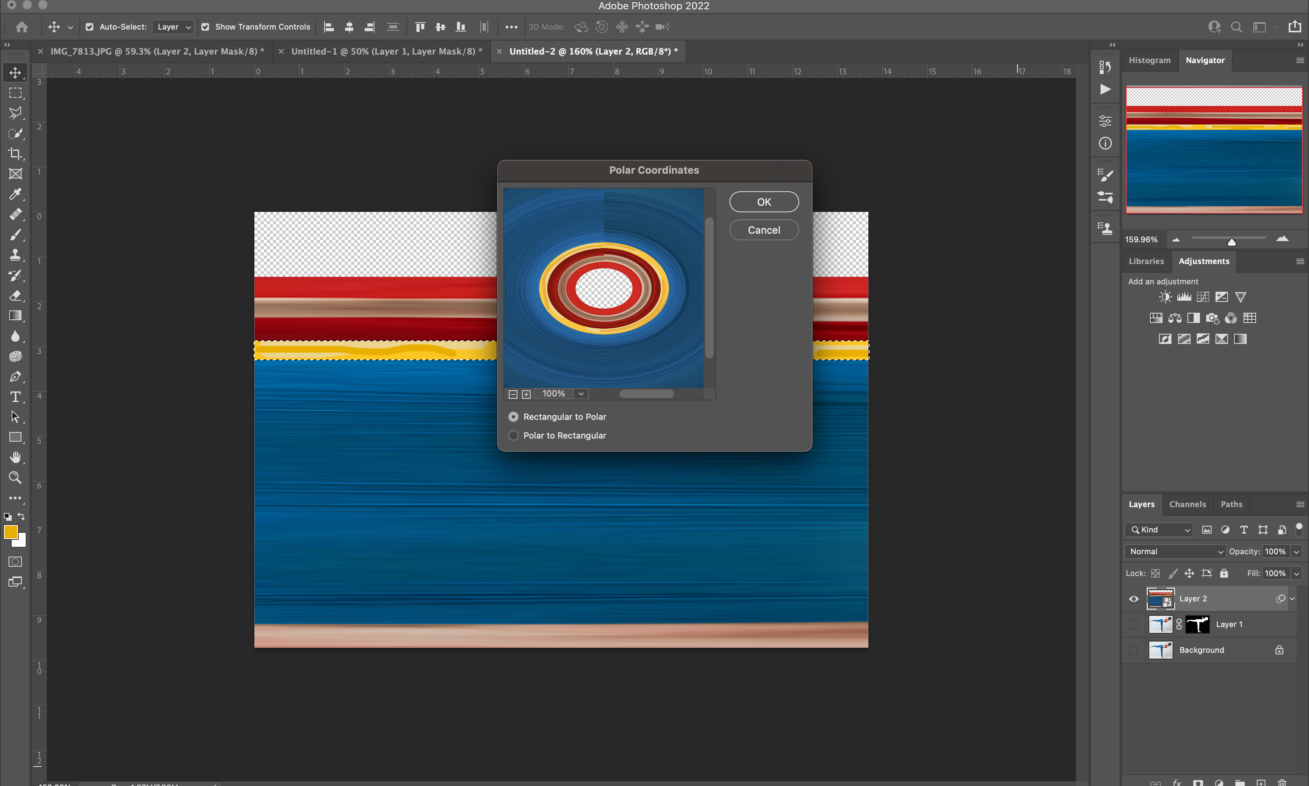Click Cancel to dismiss dialog

pyautogui.click(x=764, y=229)
